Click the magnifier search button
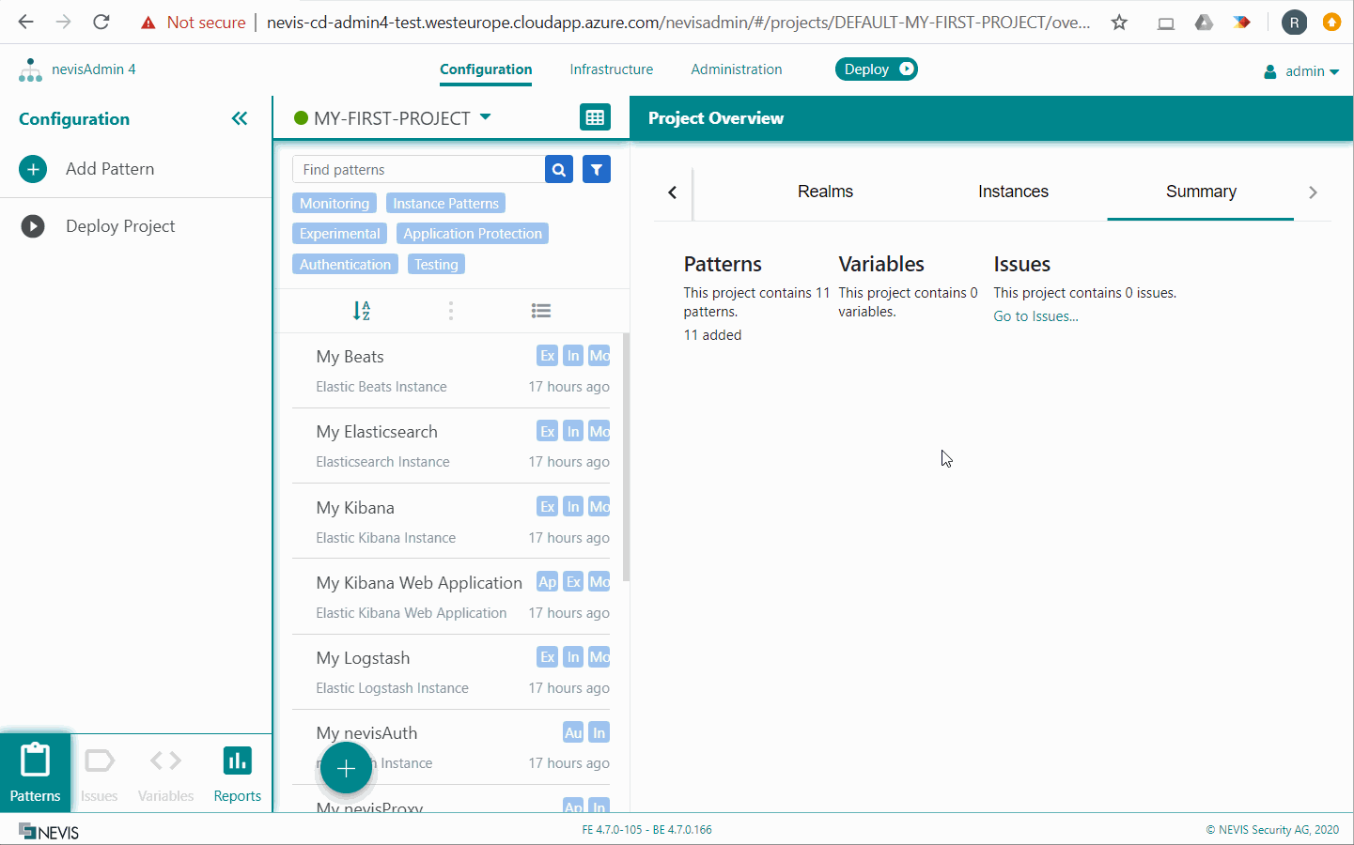The height and width of the screenshot is (845, 1354). [x=559, y=170]
